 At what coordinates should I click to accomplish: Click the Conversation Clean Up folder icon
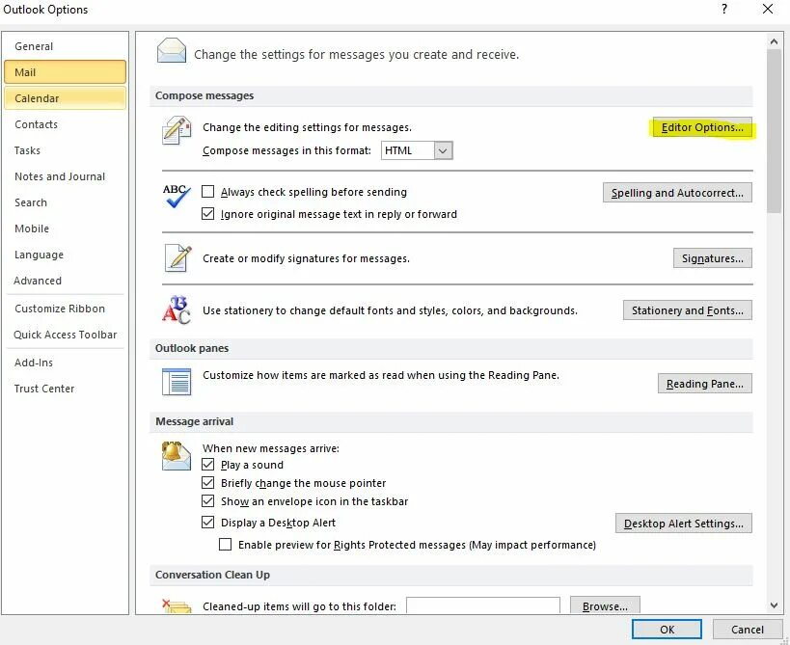[x=177, y=605]
